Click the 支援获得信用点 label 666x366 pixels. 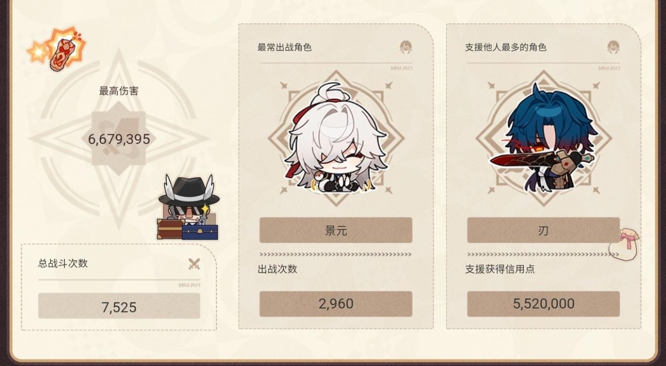point(500,269)
